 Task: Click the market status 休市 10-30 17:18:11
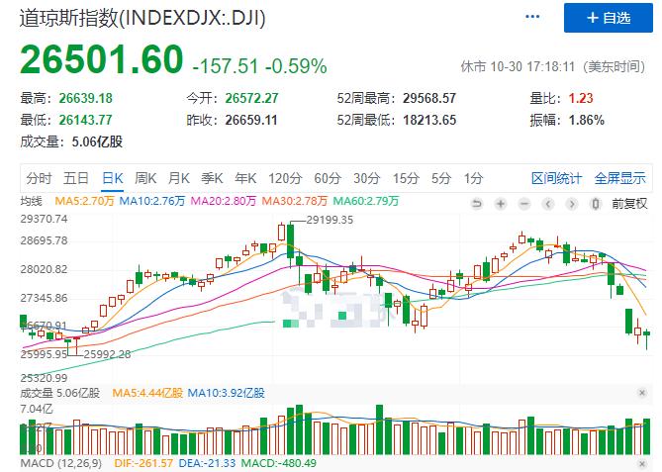click(518, 66)
